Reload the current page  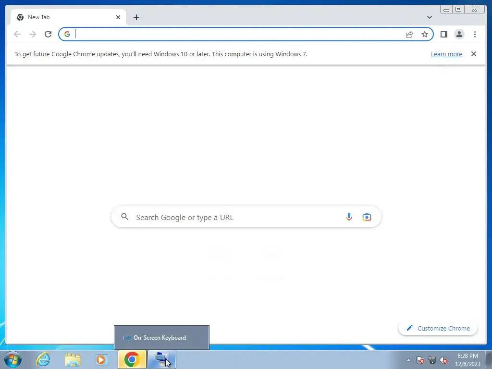click(48, 34)
